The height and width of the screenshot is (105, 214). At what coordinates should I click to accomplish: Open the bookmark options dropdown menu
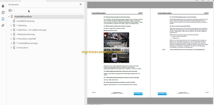[11, 10]
